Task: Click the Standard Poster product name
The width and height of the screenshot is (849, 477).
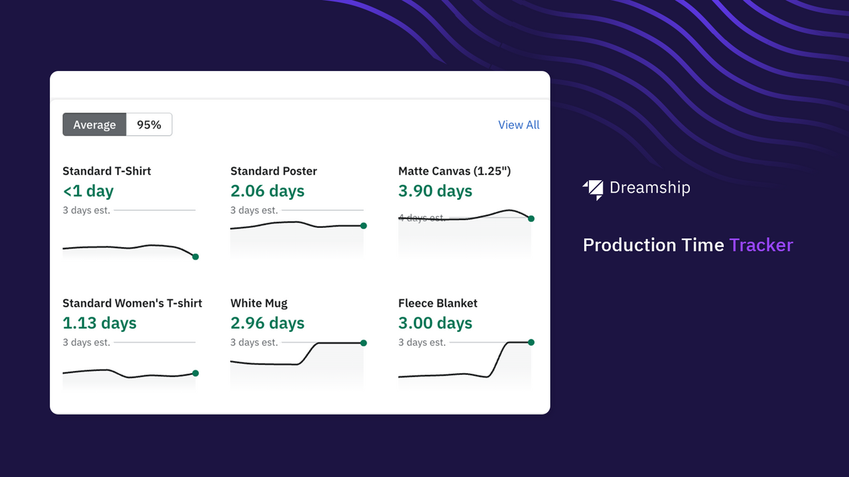Action: (x=273, y=171)
